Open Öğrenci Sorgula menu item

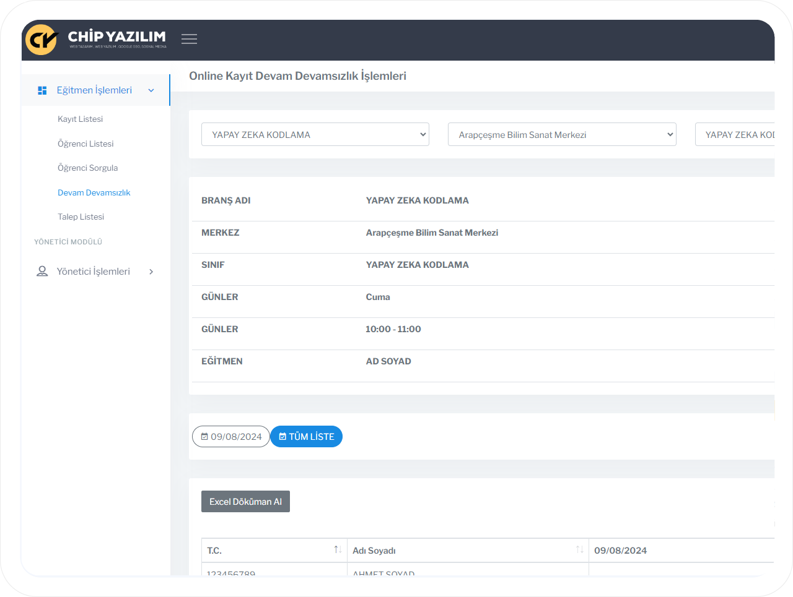87,168
